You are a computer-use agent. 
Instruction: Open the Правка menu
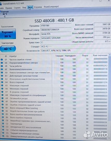pyautogui.click(x=9, y=8)
